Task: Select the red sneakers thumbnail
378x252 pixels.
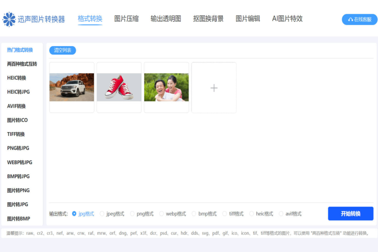Action: click(119, 87)
